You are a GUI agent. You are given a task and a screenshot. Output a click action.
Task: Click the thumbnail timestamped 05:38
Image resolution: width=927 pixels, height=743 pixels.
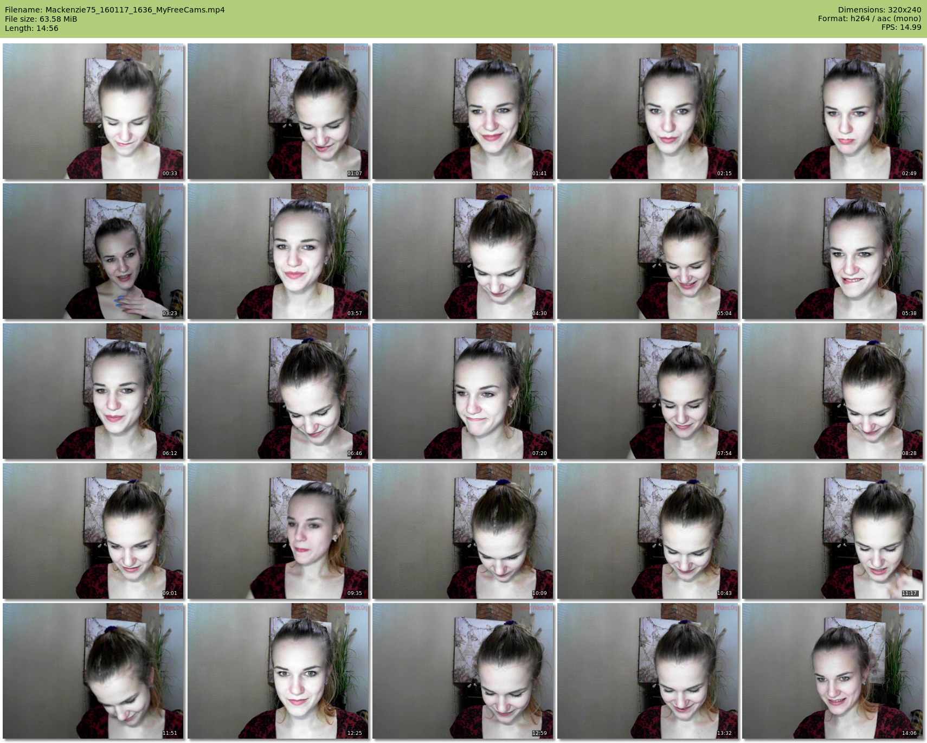833,251
